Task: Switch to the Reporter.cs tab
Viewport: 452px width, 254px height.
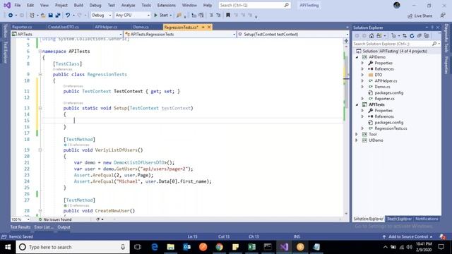Action: 22,27
